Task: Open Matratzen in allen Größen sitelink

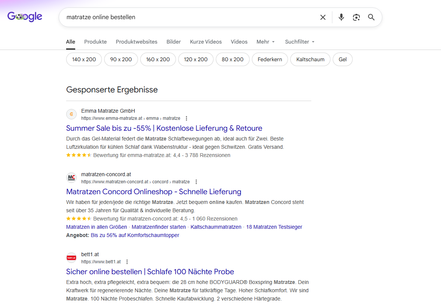Action: [x=97, y=227]
